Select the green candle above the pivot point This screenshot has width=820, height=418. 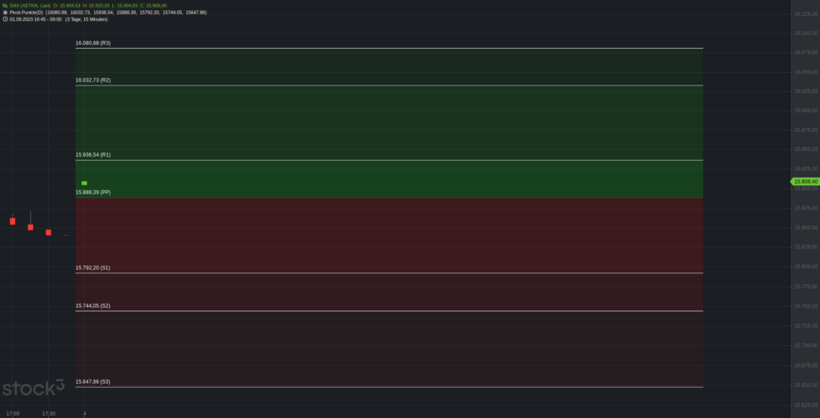click(84, 183)
